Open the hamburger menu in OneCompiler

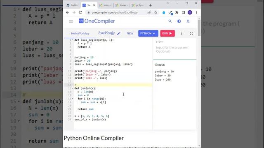(x=71, y=21)
